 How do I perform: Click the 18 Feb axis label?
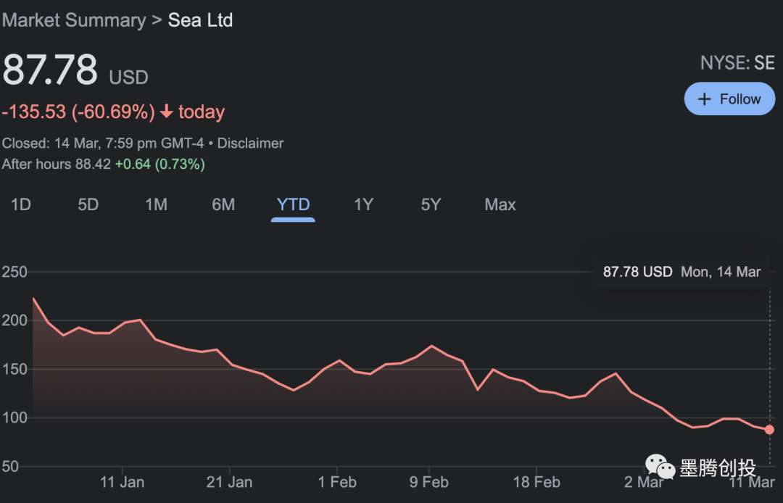coord(536,482)
